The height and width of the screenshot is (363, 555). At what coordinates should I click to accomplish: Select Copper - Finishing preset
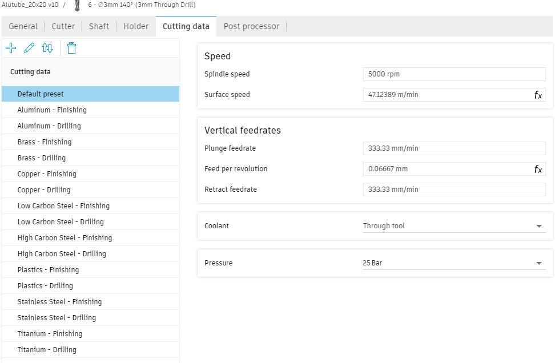(x=91, y=174)
